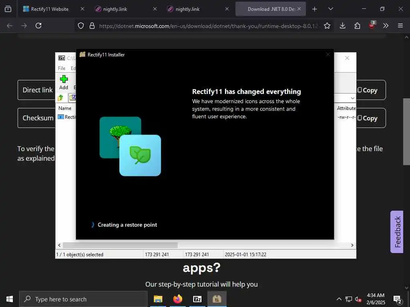Reload the current page

(x=38, y=26)
